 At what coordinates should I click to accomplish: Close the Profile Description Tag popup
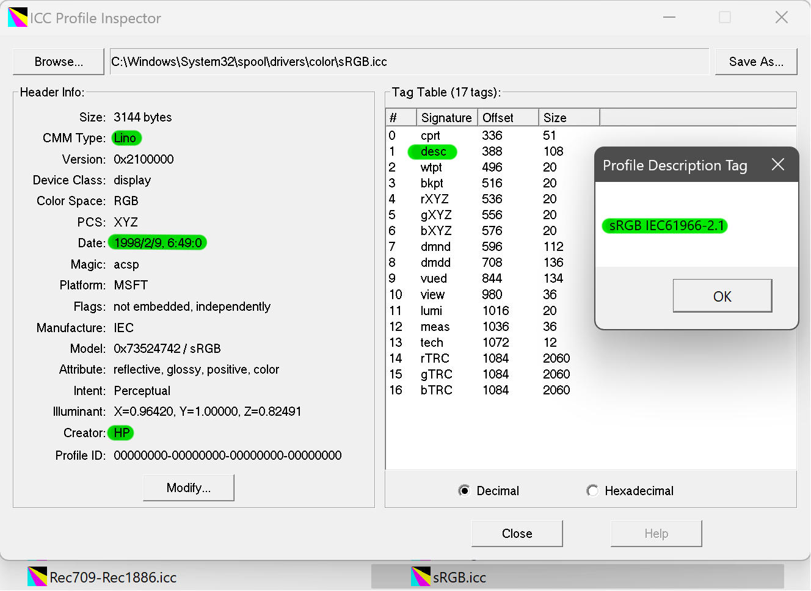[777, 165]
